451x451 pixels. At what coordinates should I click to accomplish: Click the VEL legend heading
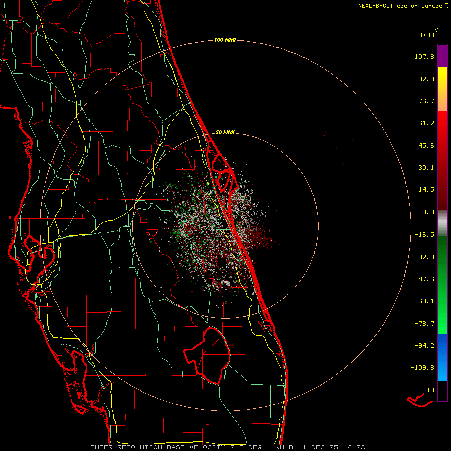coord(440,30)
